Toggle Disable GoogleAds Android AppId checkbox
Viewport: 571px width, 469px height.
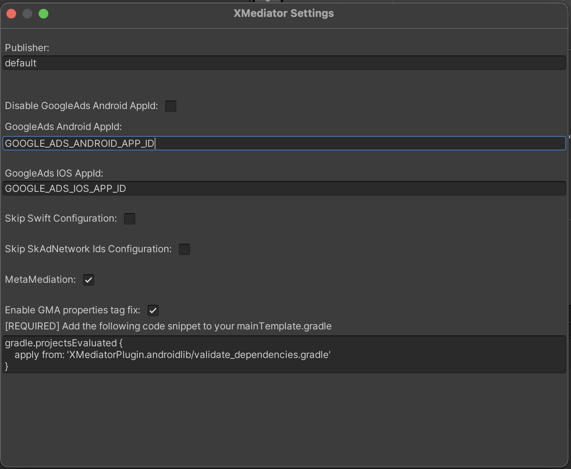[x=171, y=106]
